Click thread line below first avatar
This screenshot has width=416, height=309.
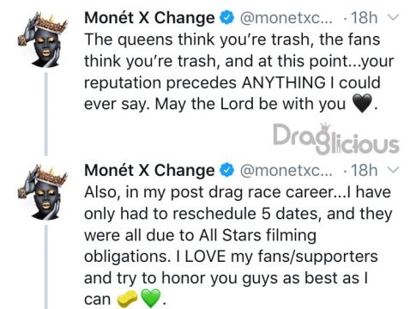point(46,114)
